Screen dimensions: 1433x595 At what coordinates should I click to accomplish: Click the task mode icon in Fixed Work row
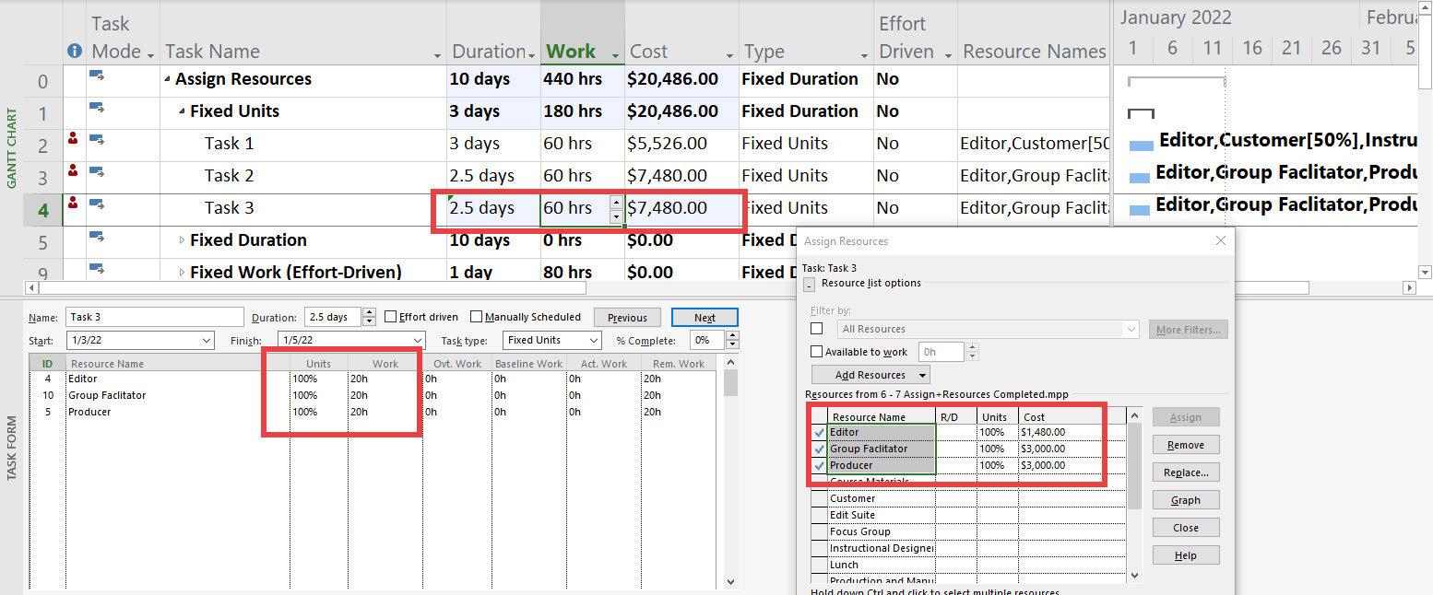coord(96,270)
